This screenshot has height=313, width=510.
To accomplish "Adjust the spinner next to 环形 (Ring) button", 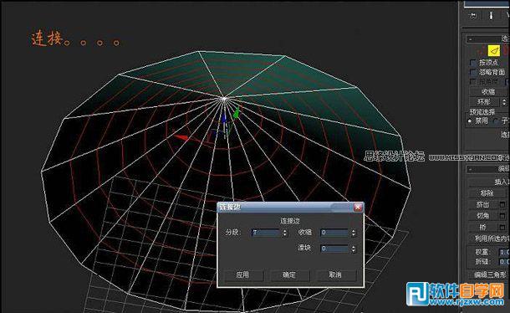I will (504, 102).
